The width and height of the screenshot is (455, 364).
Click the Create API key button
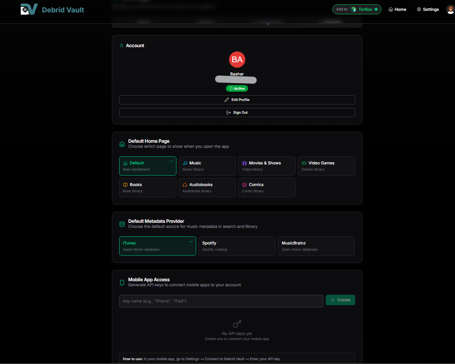[340, 300]
